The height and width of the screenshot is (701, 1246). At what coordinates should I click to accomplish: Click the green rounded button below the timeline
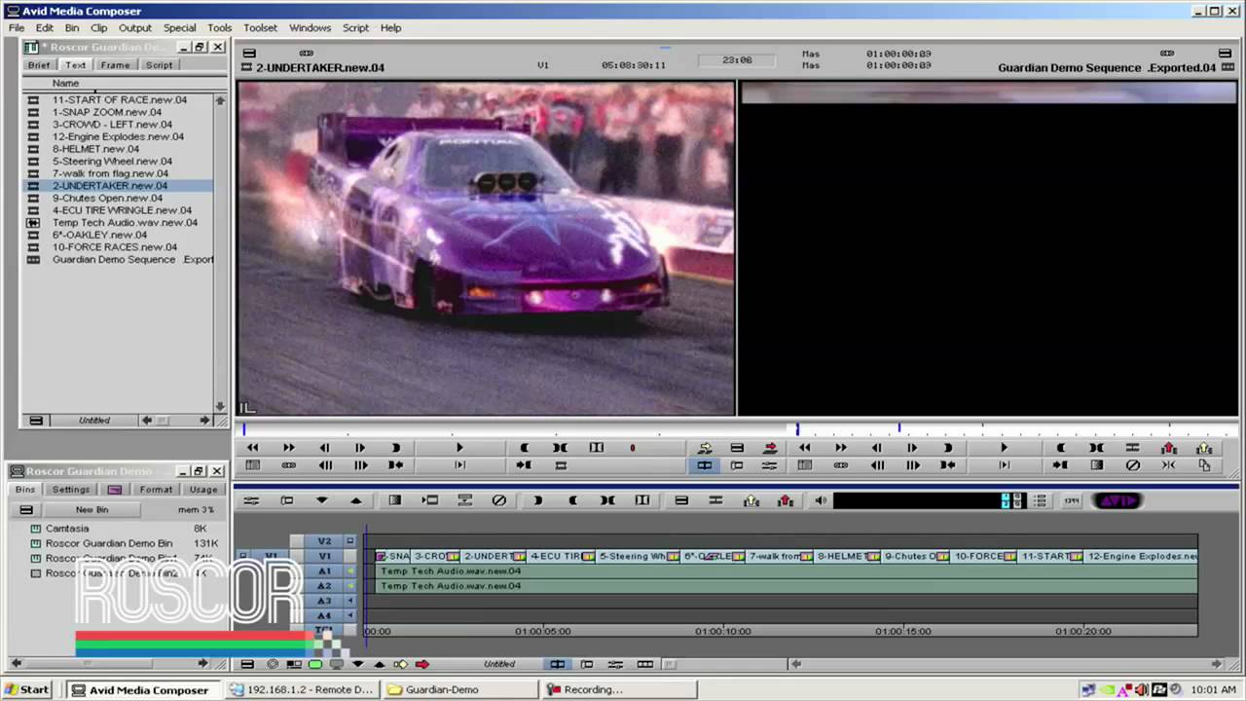tap(315, 664)
